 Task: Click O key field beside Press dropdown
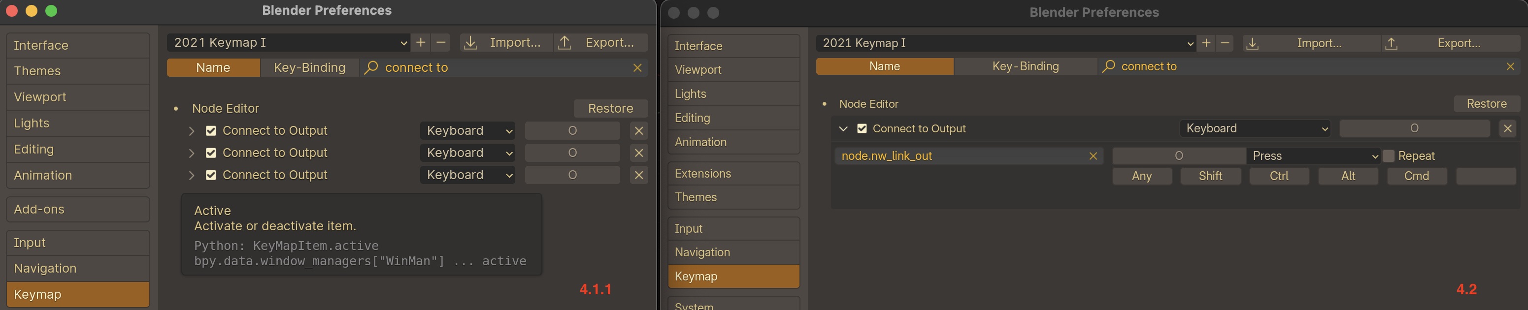[1179, 156]
